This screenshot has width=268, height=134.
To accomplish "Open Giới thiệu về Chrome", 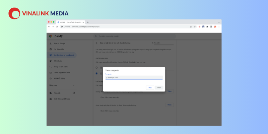I will 62,99.
